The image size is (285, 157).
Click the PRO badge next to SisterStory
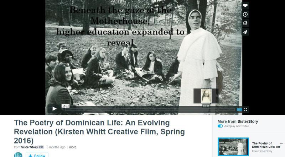41,147
